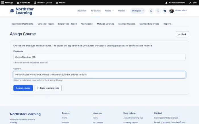The height and width of the screenshot is (124, 199).
Task: Click learning@northstar.example email link
Action: pos(166,118)
